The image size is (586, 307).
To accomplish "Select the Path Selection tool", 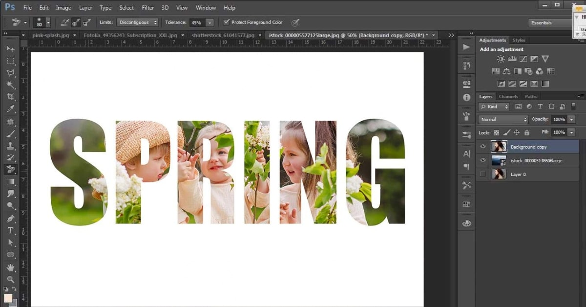I will (x=10, y=242).
